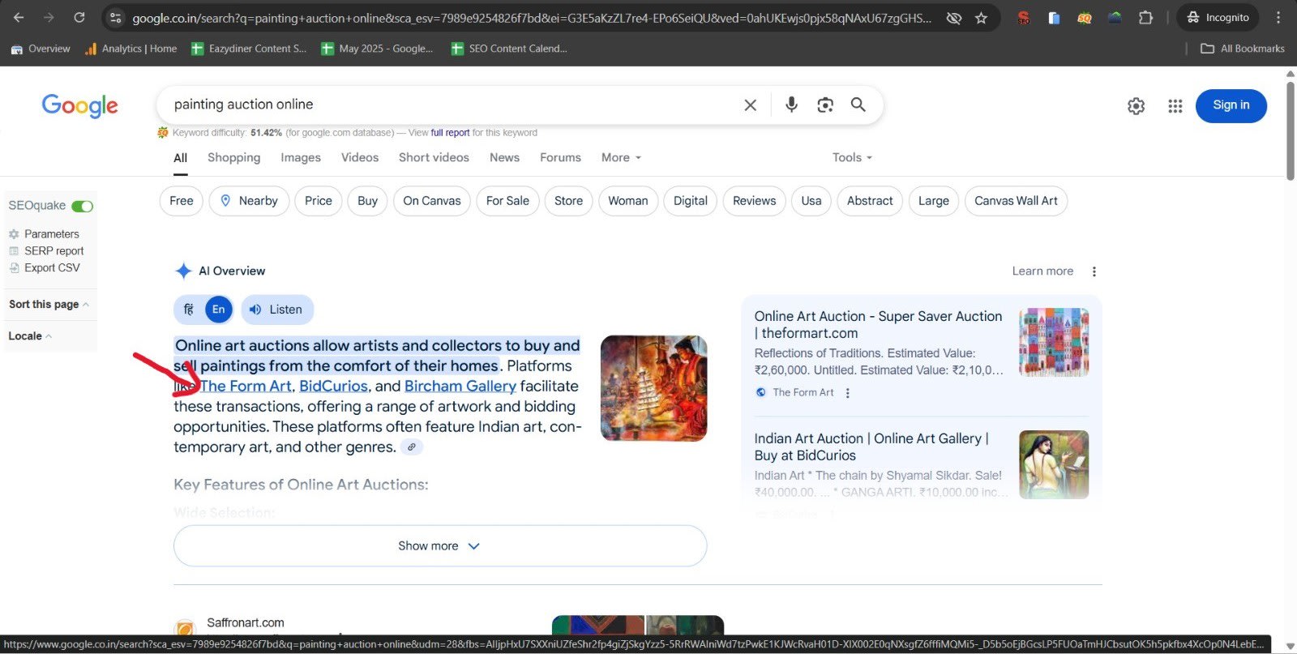The height and width of the screenshot is (654, 1297).
Task: Open Google Lens image search
Action: pos(824,105)
